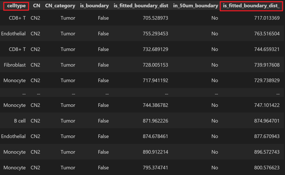
Task: Select the in_50um_boundary column header
Action: pos(196,6)
